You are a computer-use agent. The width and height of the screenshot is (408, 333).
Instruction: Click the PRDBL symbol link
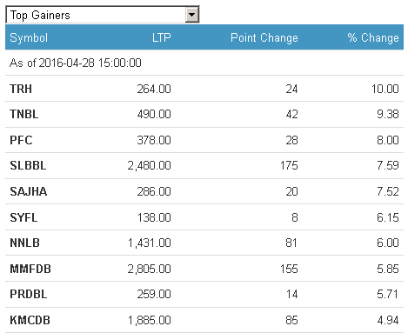(x=29, y=295)
